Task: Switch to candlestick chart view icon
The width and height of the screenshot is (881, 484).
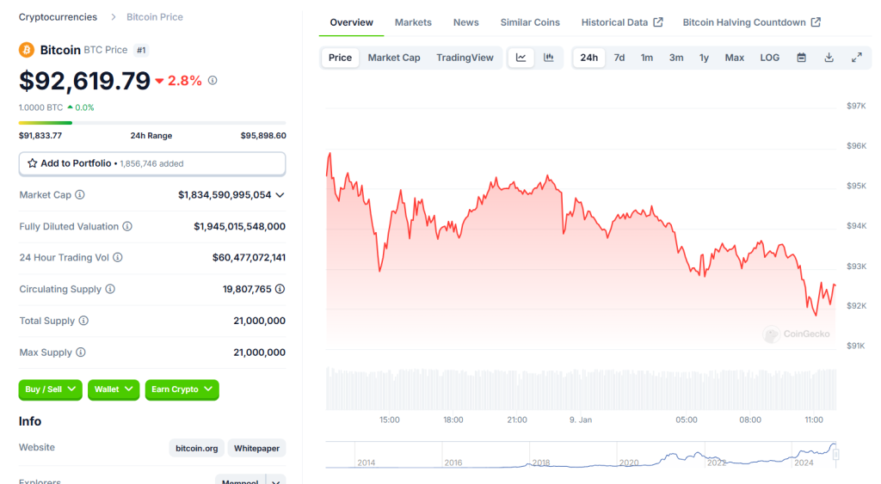Action: [548, 58]
